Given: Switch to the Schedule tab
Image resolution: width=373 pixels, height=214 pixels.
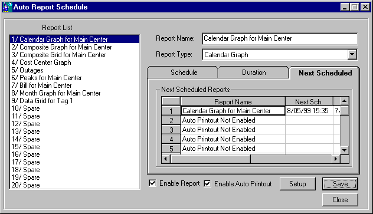Looking at the screenshot, I should point(184,73).
